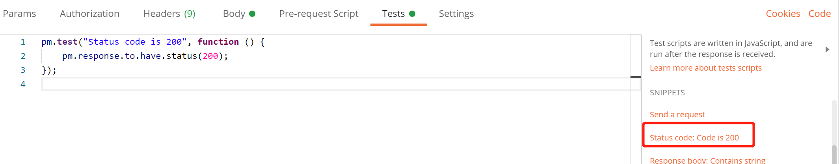Click the 'function' keyword in line 1

pos(218,42)
